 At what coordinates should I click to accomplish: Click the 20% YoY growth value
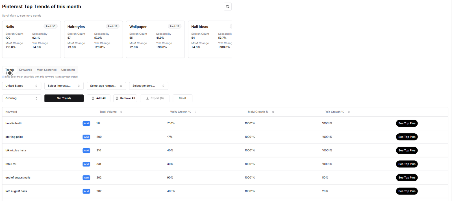325,191
